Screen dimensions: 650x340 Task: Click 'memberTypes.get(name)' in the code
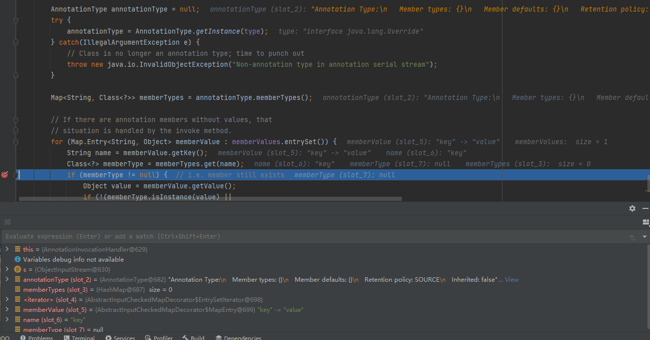point(198,164)
